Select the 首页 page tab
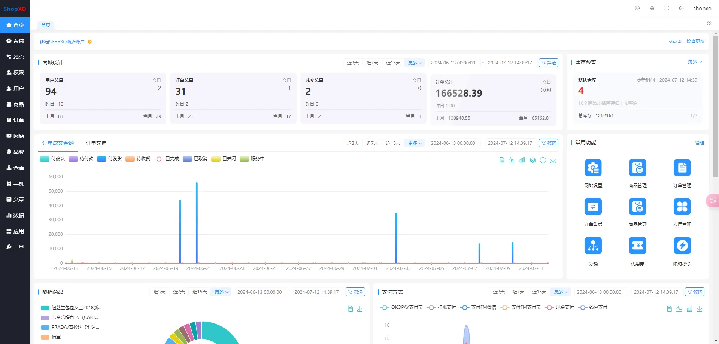Viewport: 719px width, 344px height. (x=46, y=25)
